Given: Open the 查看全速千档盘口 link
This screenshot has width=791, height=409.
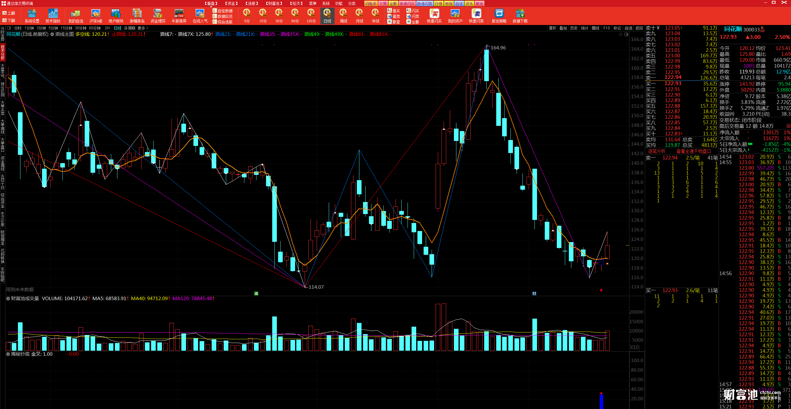Looking at the screenshot, I should click(693, 151).
